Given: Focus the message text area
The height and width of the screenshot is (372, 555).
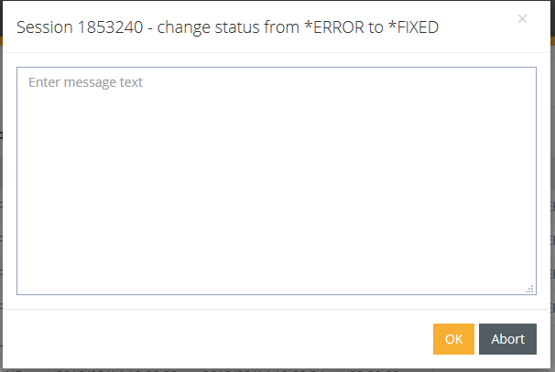Looking at the screenshot, I should coord(277,181).
